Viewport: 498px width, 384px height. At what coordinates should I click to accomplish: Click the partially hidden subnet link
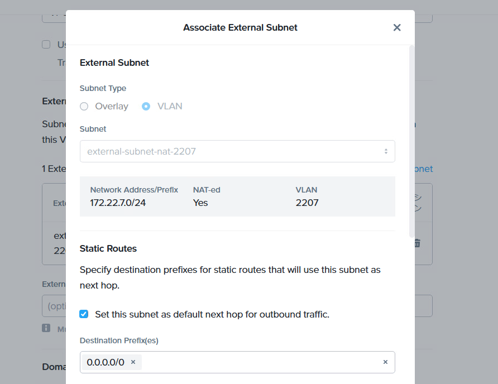coord(424,169)
